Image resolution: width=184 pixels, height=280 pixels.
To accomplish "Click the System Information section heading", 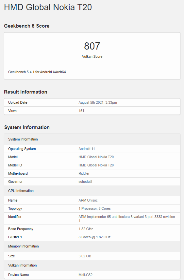I will point(27,127).
